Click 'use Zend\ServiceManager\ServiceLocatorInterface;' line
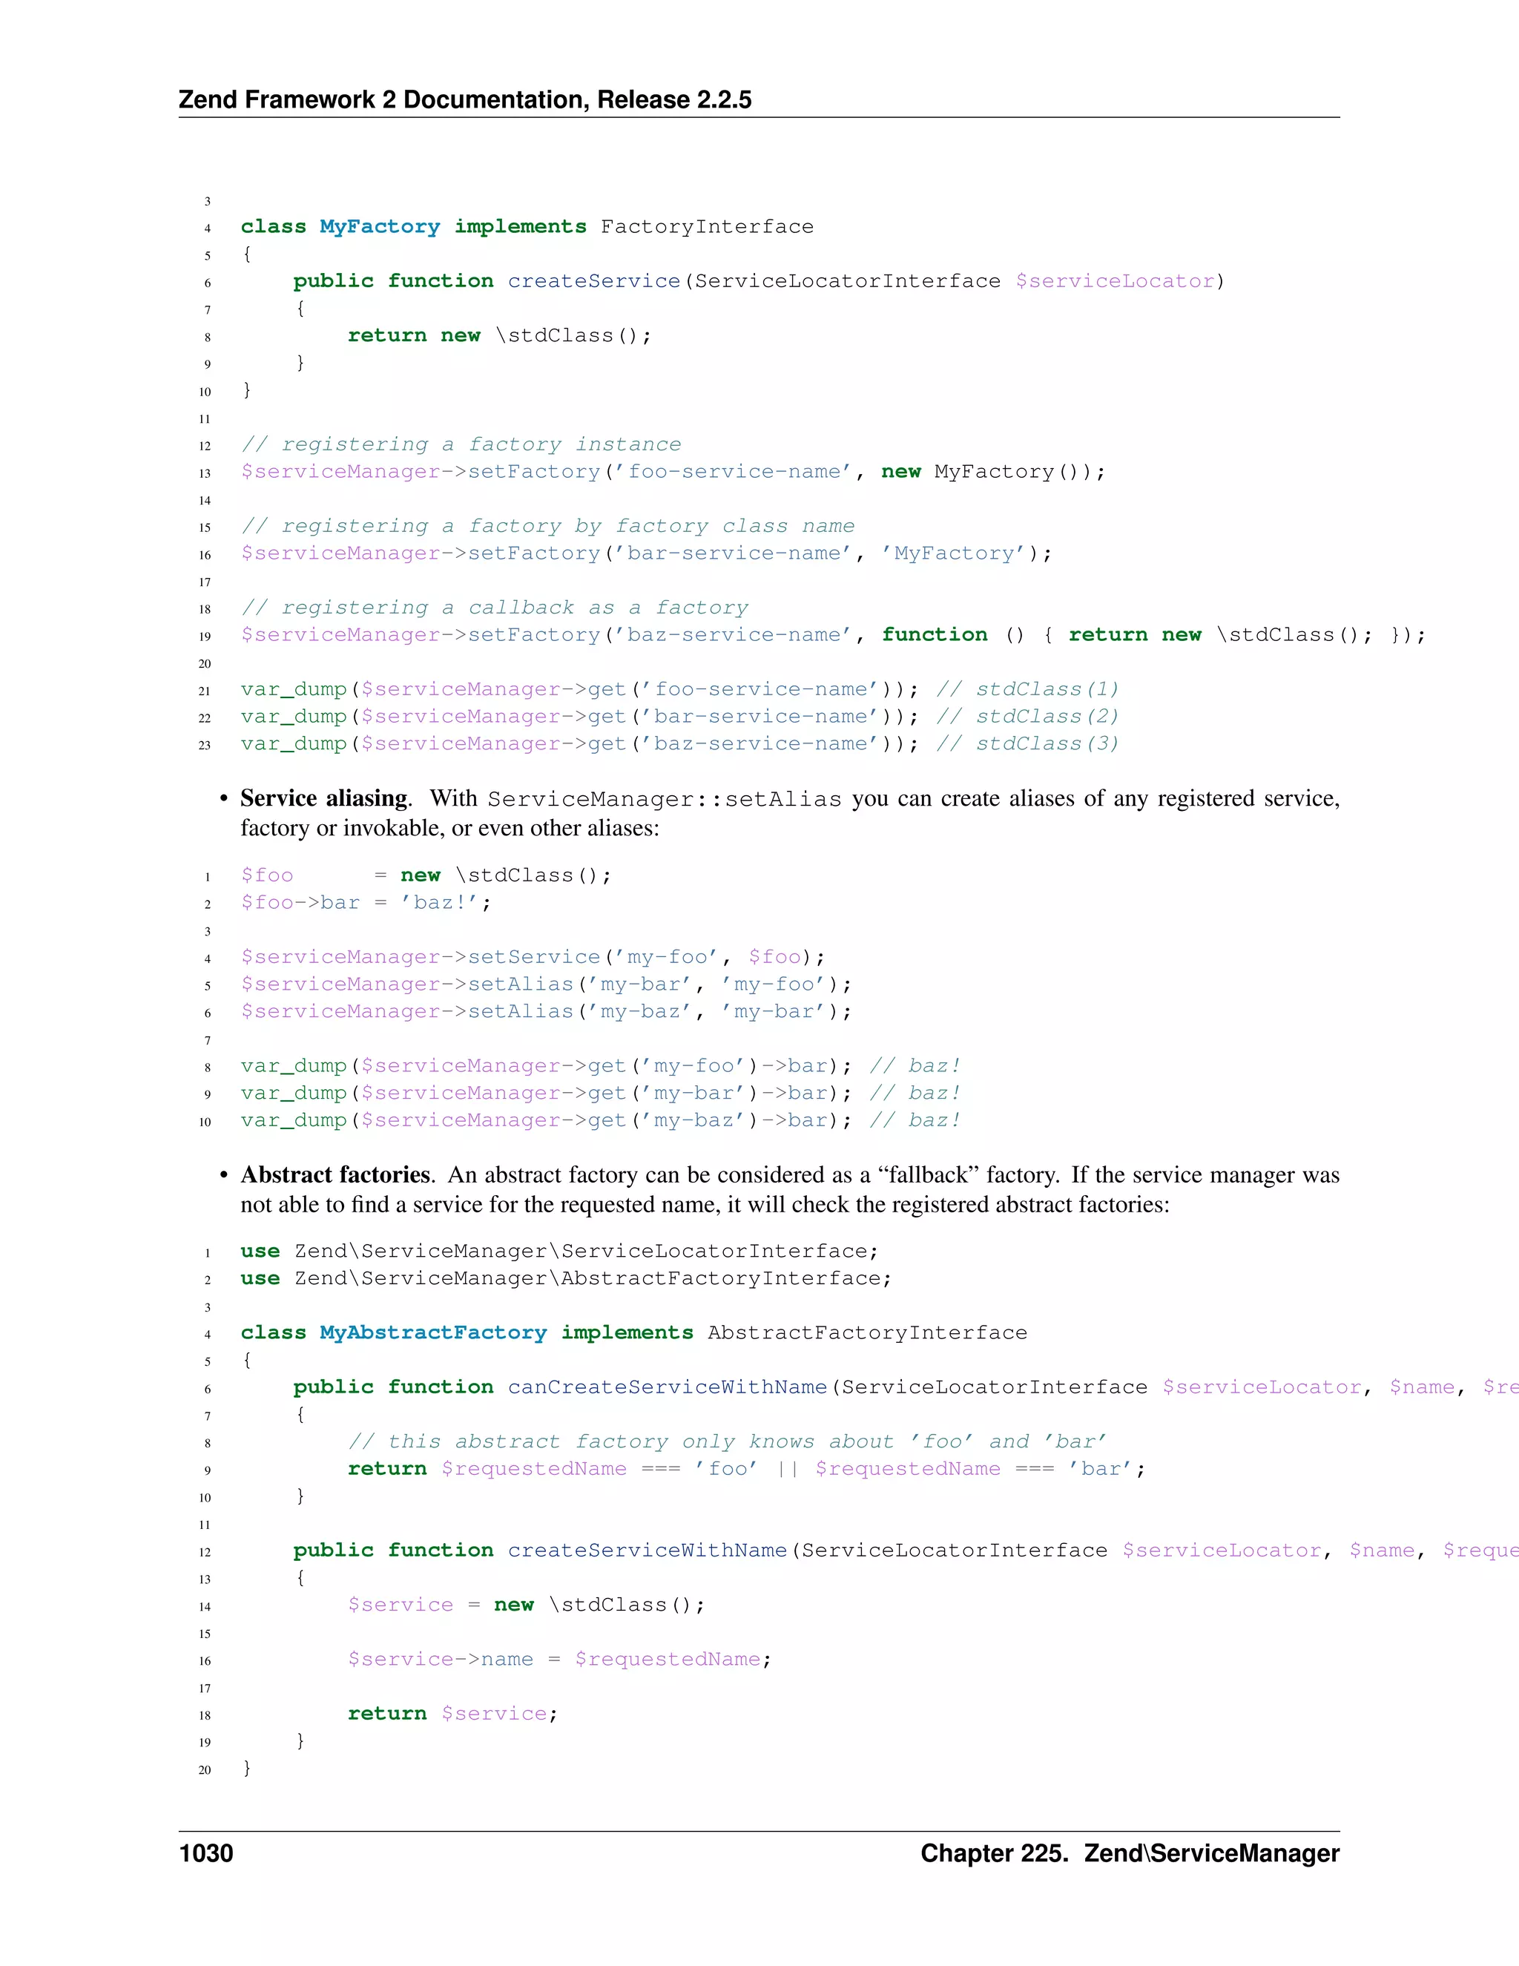This screenshot has height=1966, width=1519. (558, 1252)
